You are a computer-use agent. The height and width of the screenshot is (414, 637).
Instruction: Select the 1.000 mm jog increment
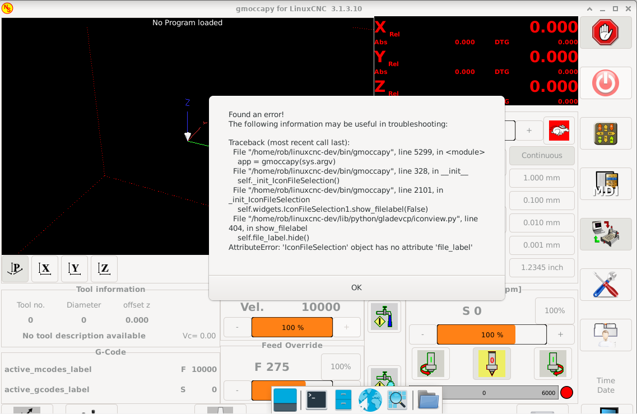[x=542, y=178]
